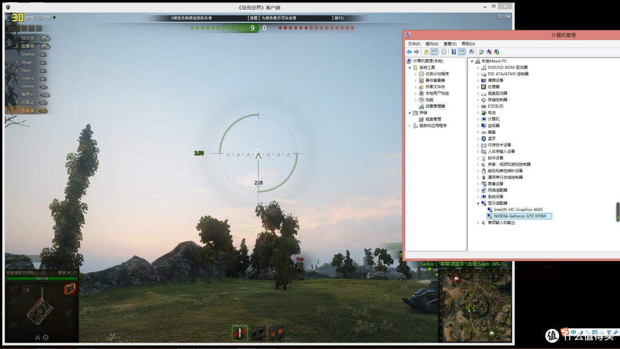The width and height of the screenshot is (620, 349).
Task: Click the 电池 battery category icon
Action: click(x=483, y=113)
